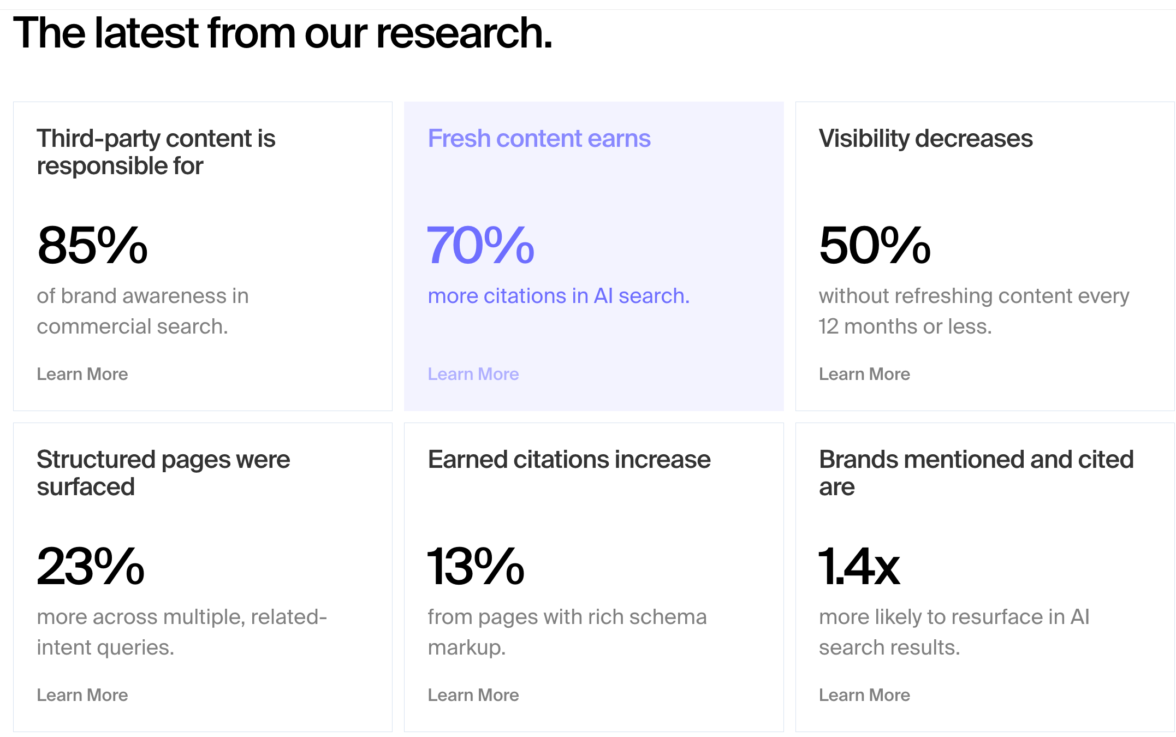Click the purple 70% statistic
Screen dimensions: 1176x737
pyautogui.click(x=480, y=246)
